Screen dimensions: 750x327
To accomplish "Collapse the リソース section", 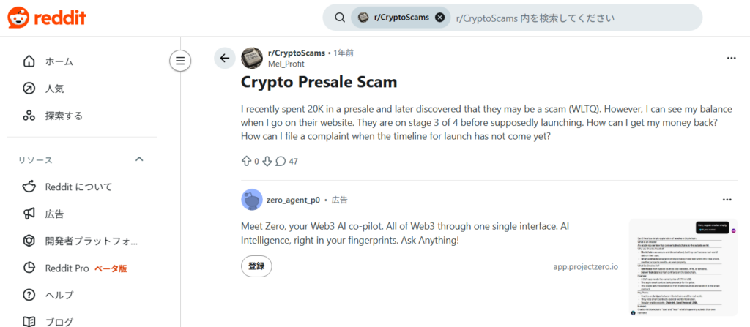I will coord(139,159).
